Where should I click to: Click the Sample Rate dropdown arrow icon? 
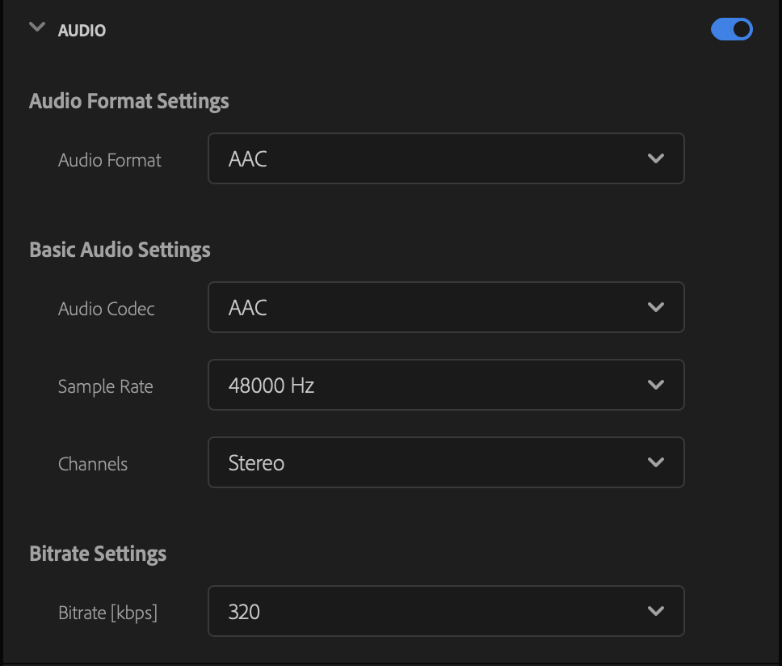click(x=656, y=386)
